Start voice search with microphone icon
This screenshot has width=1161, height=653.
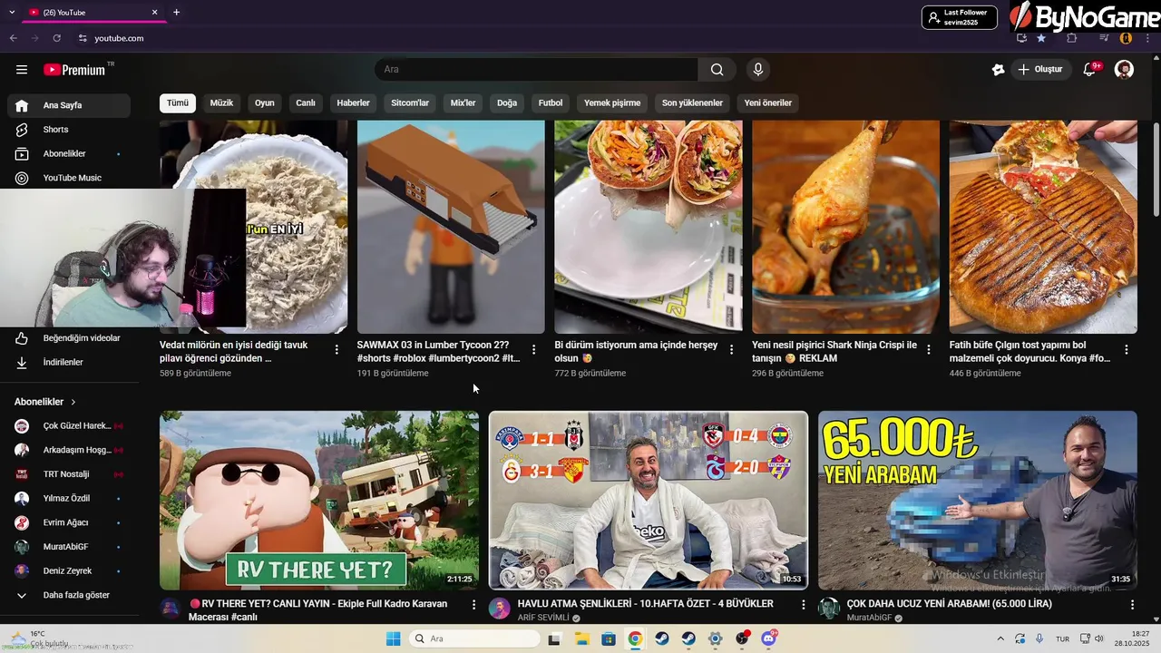(758, 70)
